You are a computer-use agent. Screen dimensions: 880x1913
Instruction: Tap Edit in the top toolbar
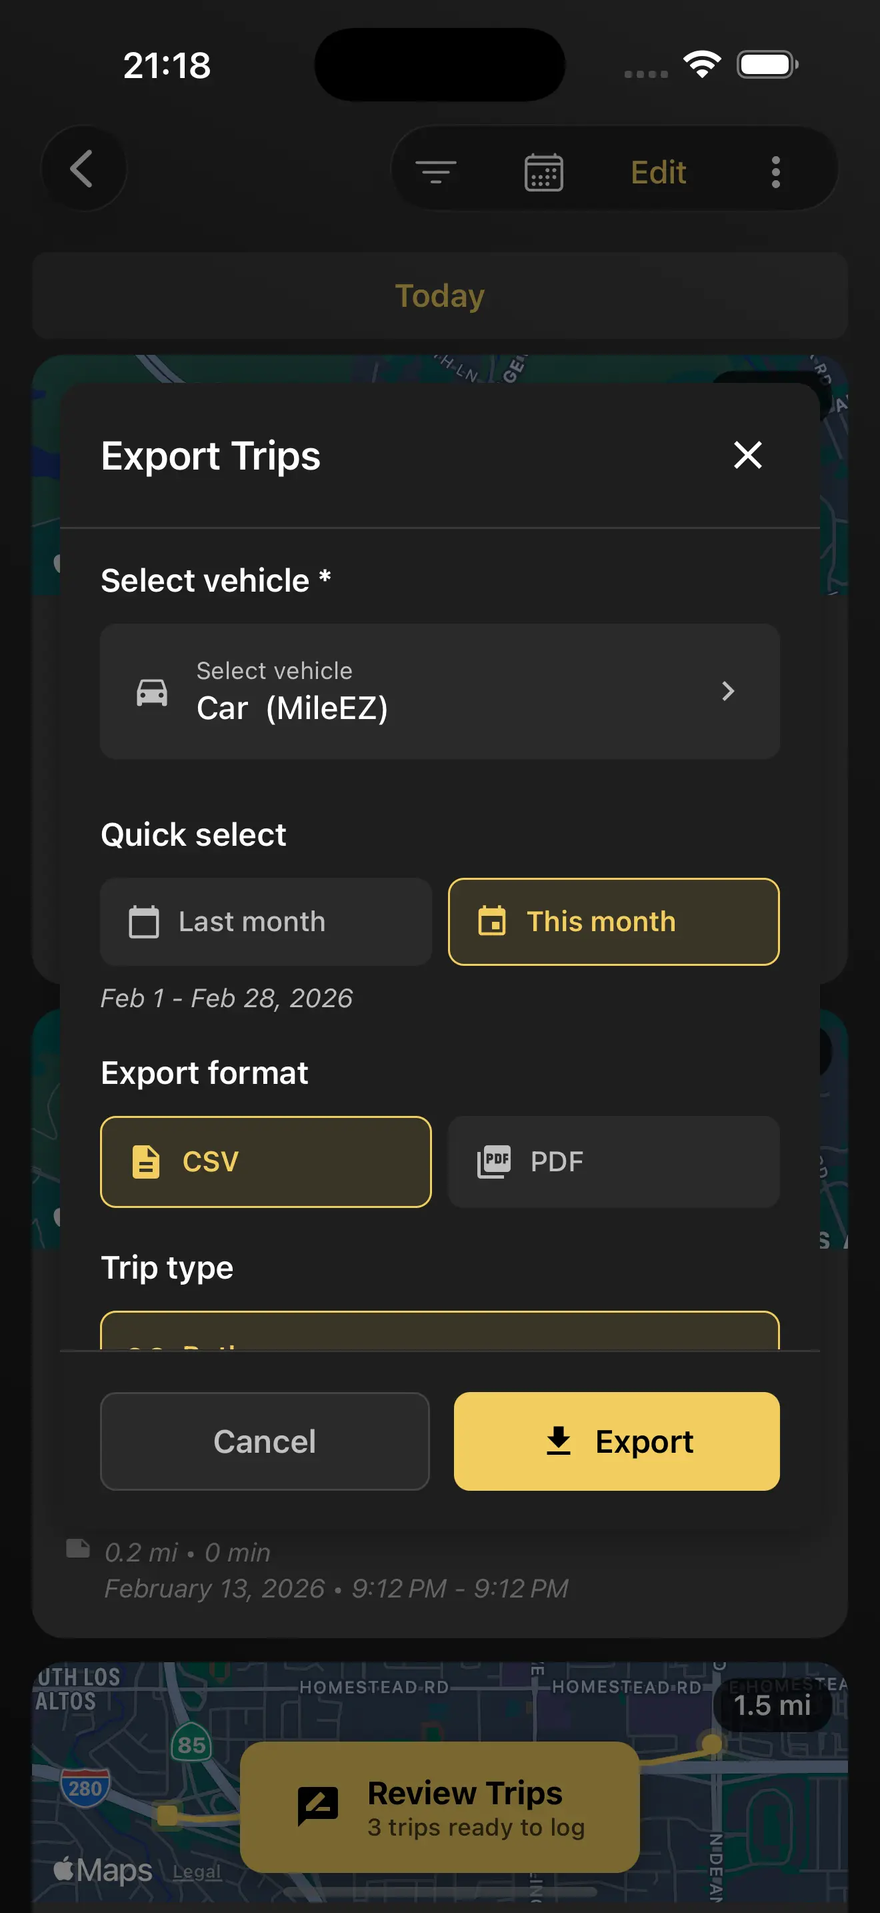(x=658, y=172)
